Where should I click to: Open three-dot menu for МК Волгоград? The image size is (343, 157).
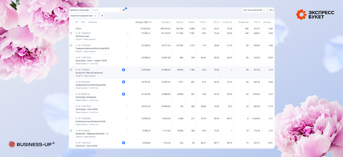[127, 33]
